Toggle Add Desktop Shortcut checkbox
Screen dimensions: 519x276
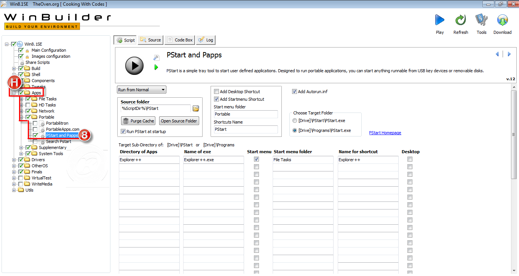(216, 92)
